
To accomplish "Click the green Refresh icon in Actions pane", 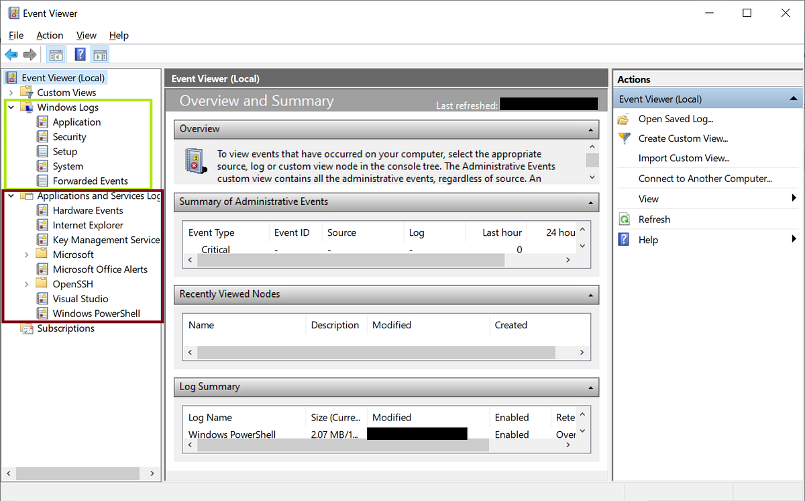I will pos(623,219).
